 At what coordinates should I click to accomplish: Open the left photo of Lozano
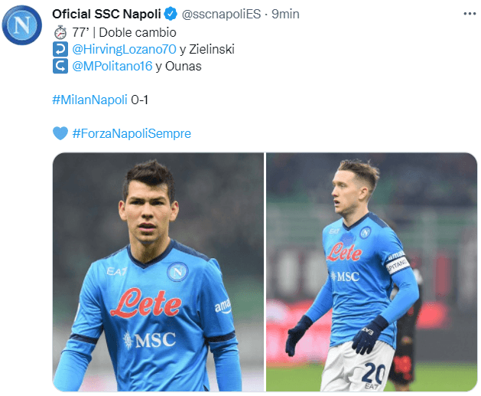[158, 272]
